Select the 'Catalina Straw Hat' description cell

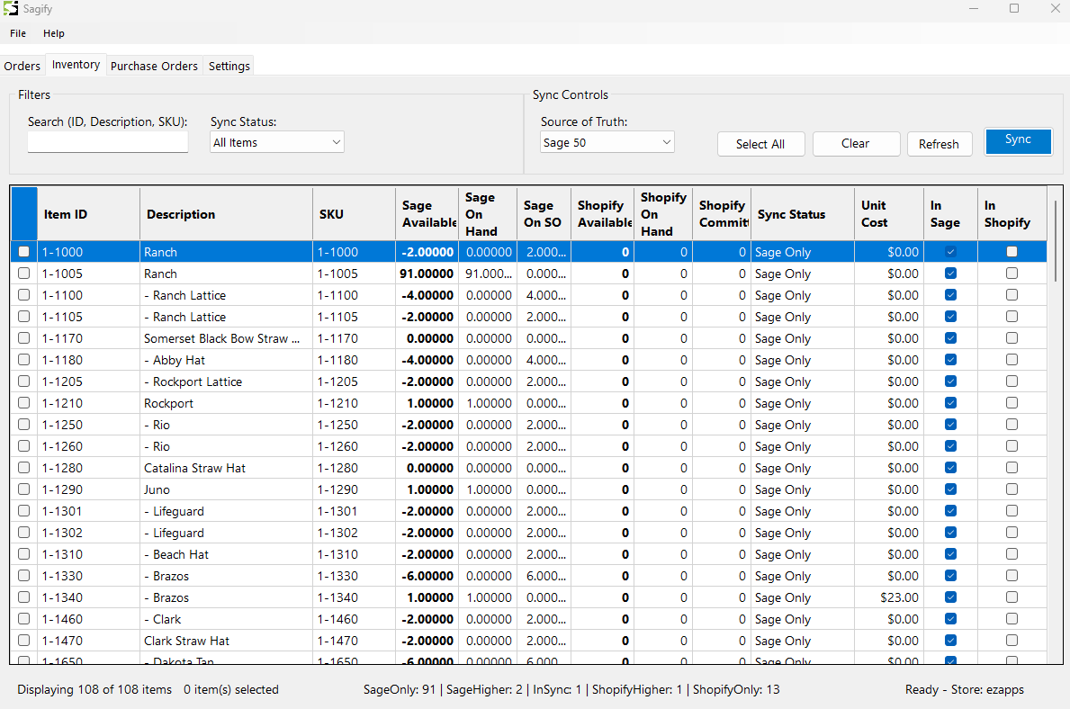[x=227, y=468]
